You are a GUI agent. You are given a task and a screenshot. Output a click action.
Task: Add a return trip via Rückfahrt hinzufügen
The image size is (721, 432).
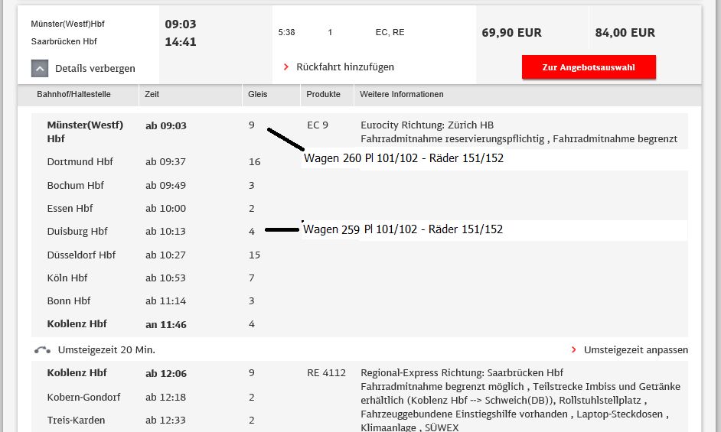coord(344,67)
